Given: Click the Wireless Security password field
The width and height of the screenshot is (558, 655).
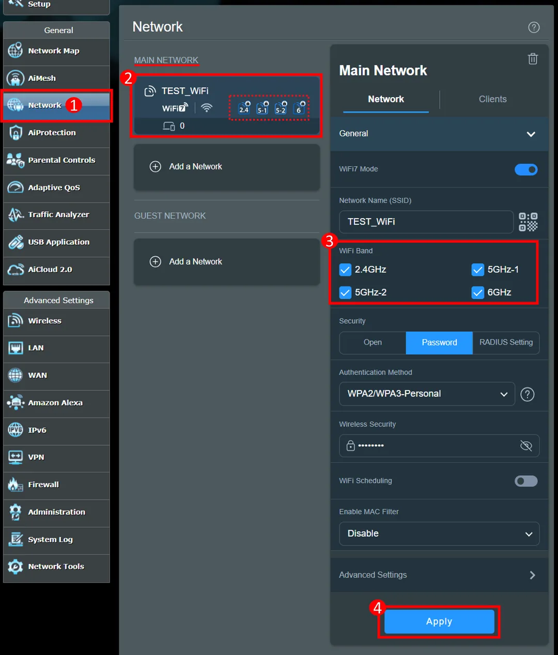Looking at the screenshot, I should (x=439, y=446).
